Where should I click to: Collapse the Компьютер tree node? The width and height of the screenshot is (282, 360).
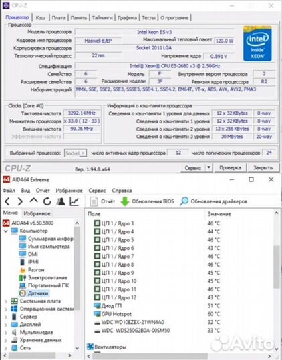coord(6,231)
